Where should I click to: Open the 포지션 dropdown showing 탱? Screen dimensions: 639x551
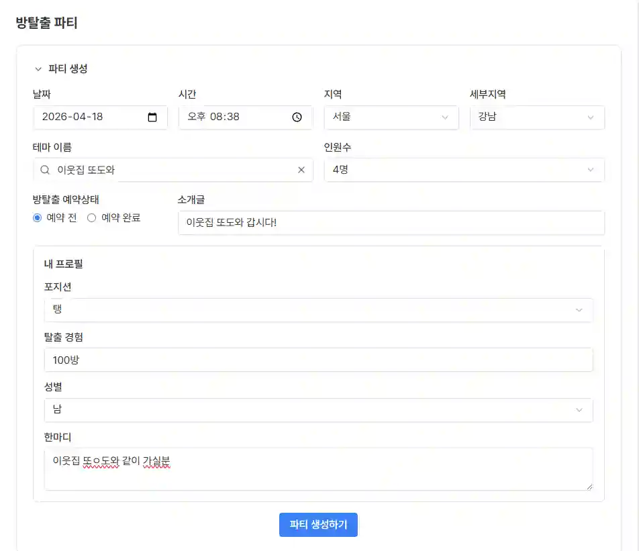tap(318, 310)
